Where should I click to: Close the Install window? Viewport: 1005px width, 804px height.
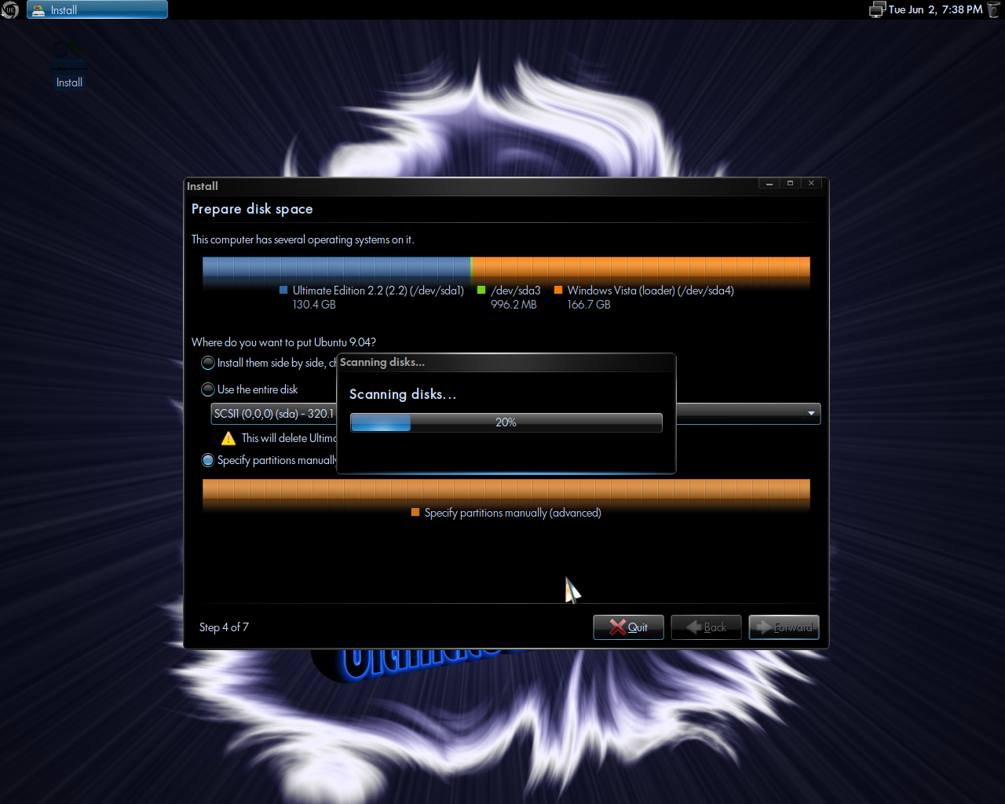point(811,183)
